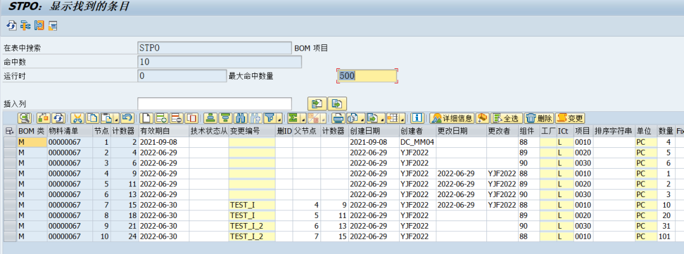Open the Filter options dropdown arrow
This screenshot has height=254, width=684.
(279, 119)
